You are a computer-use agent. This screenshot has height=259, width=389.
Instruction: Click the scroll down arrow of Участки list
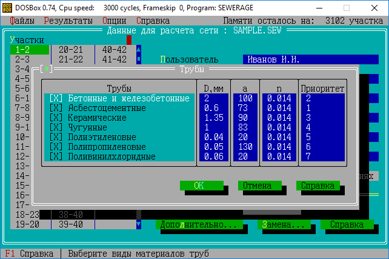point(138,224)
